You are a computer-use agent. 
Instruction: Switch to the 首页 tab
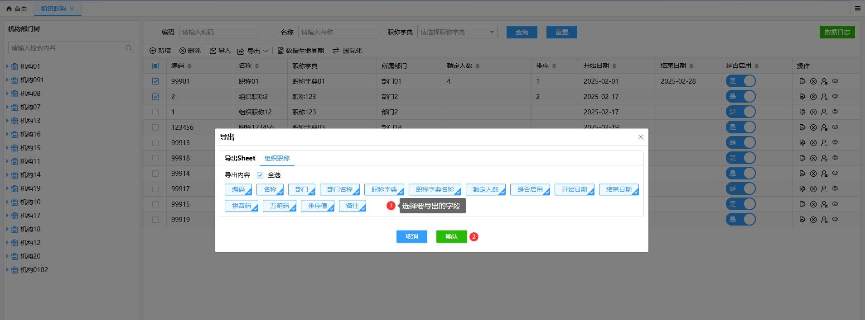[17, 9]
